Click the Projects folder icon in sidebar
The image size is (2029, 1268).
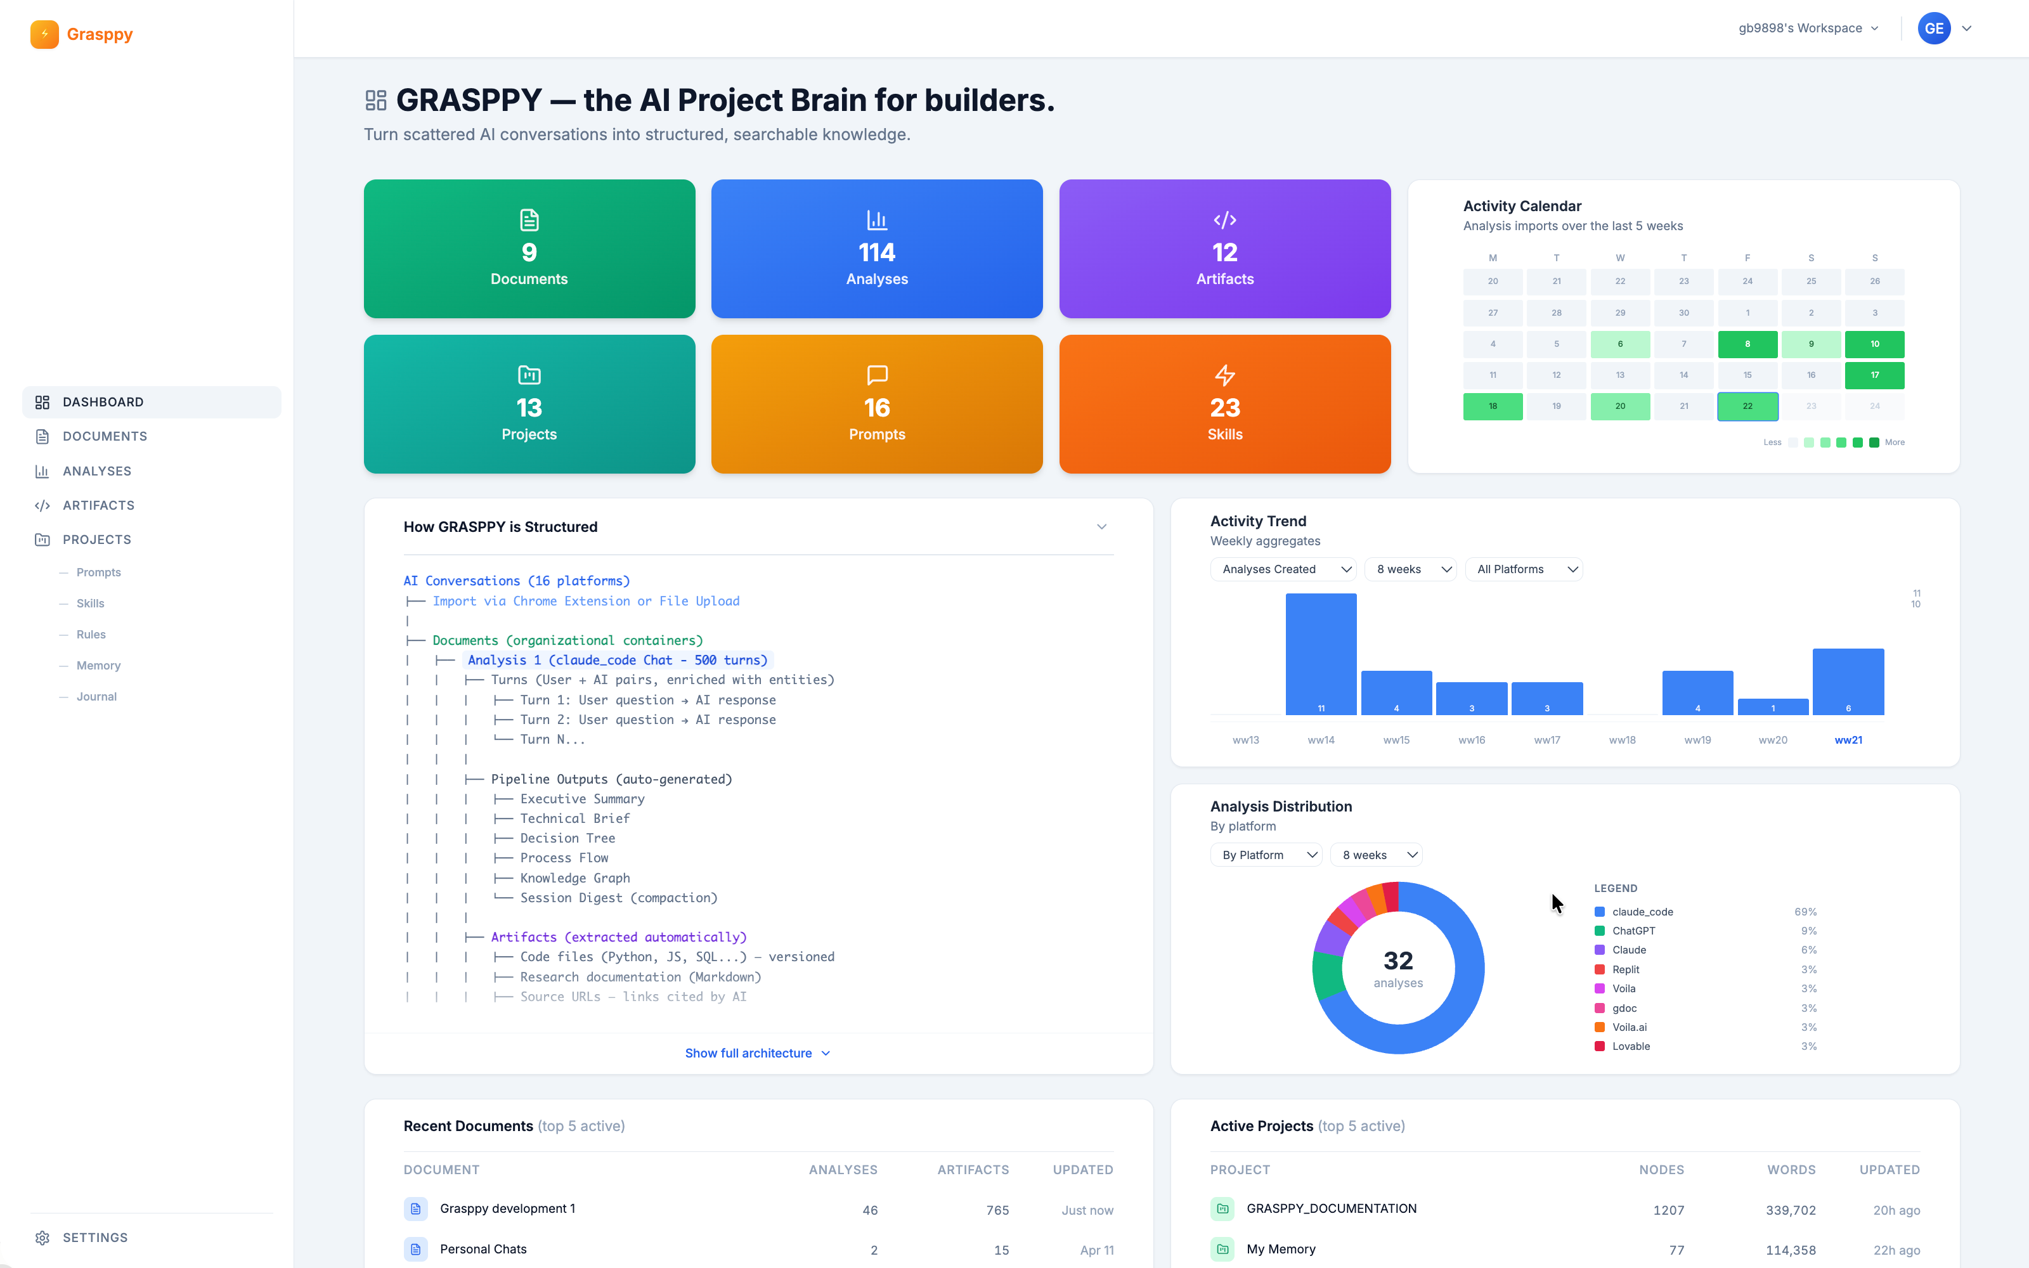click(x=42, y=540)
